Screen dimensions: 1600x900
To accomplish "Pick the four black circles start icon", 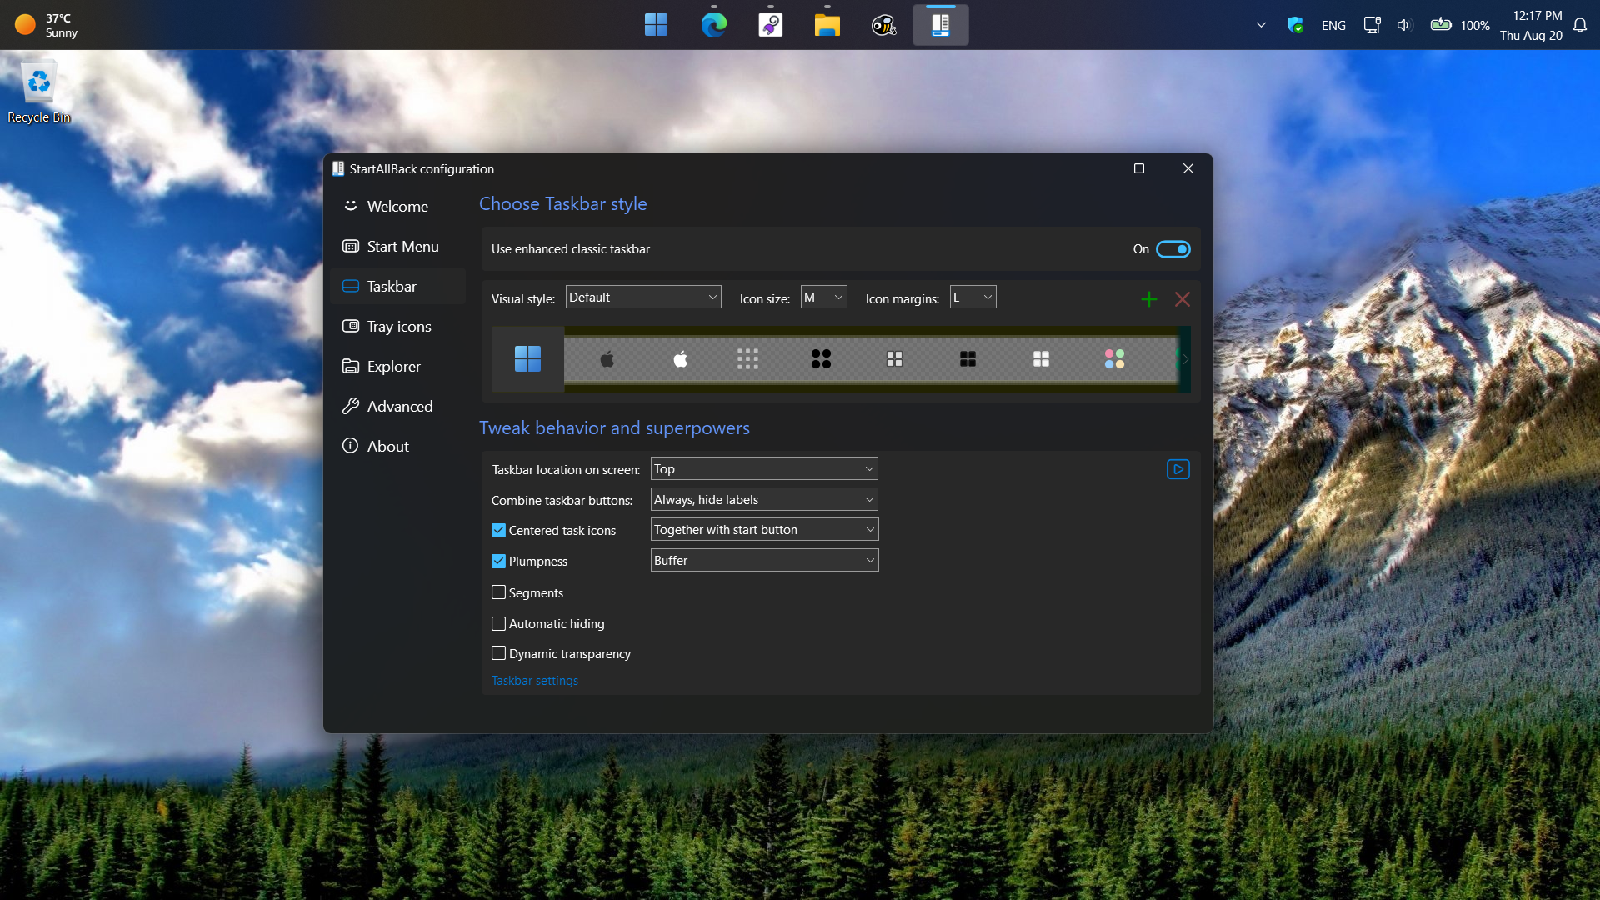I will point(821,359).
